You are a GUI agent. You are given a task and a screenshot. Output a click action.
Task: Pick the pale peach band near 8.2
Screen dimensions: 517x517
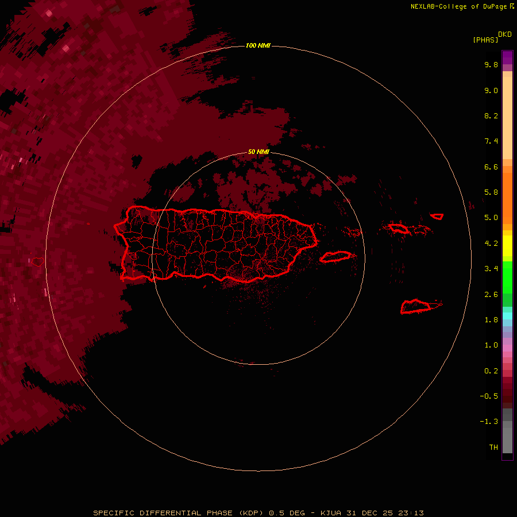coord(507,118)
